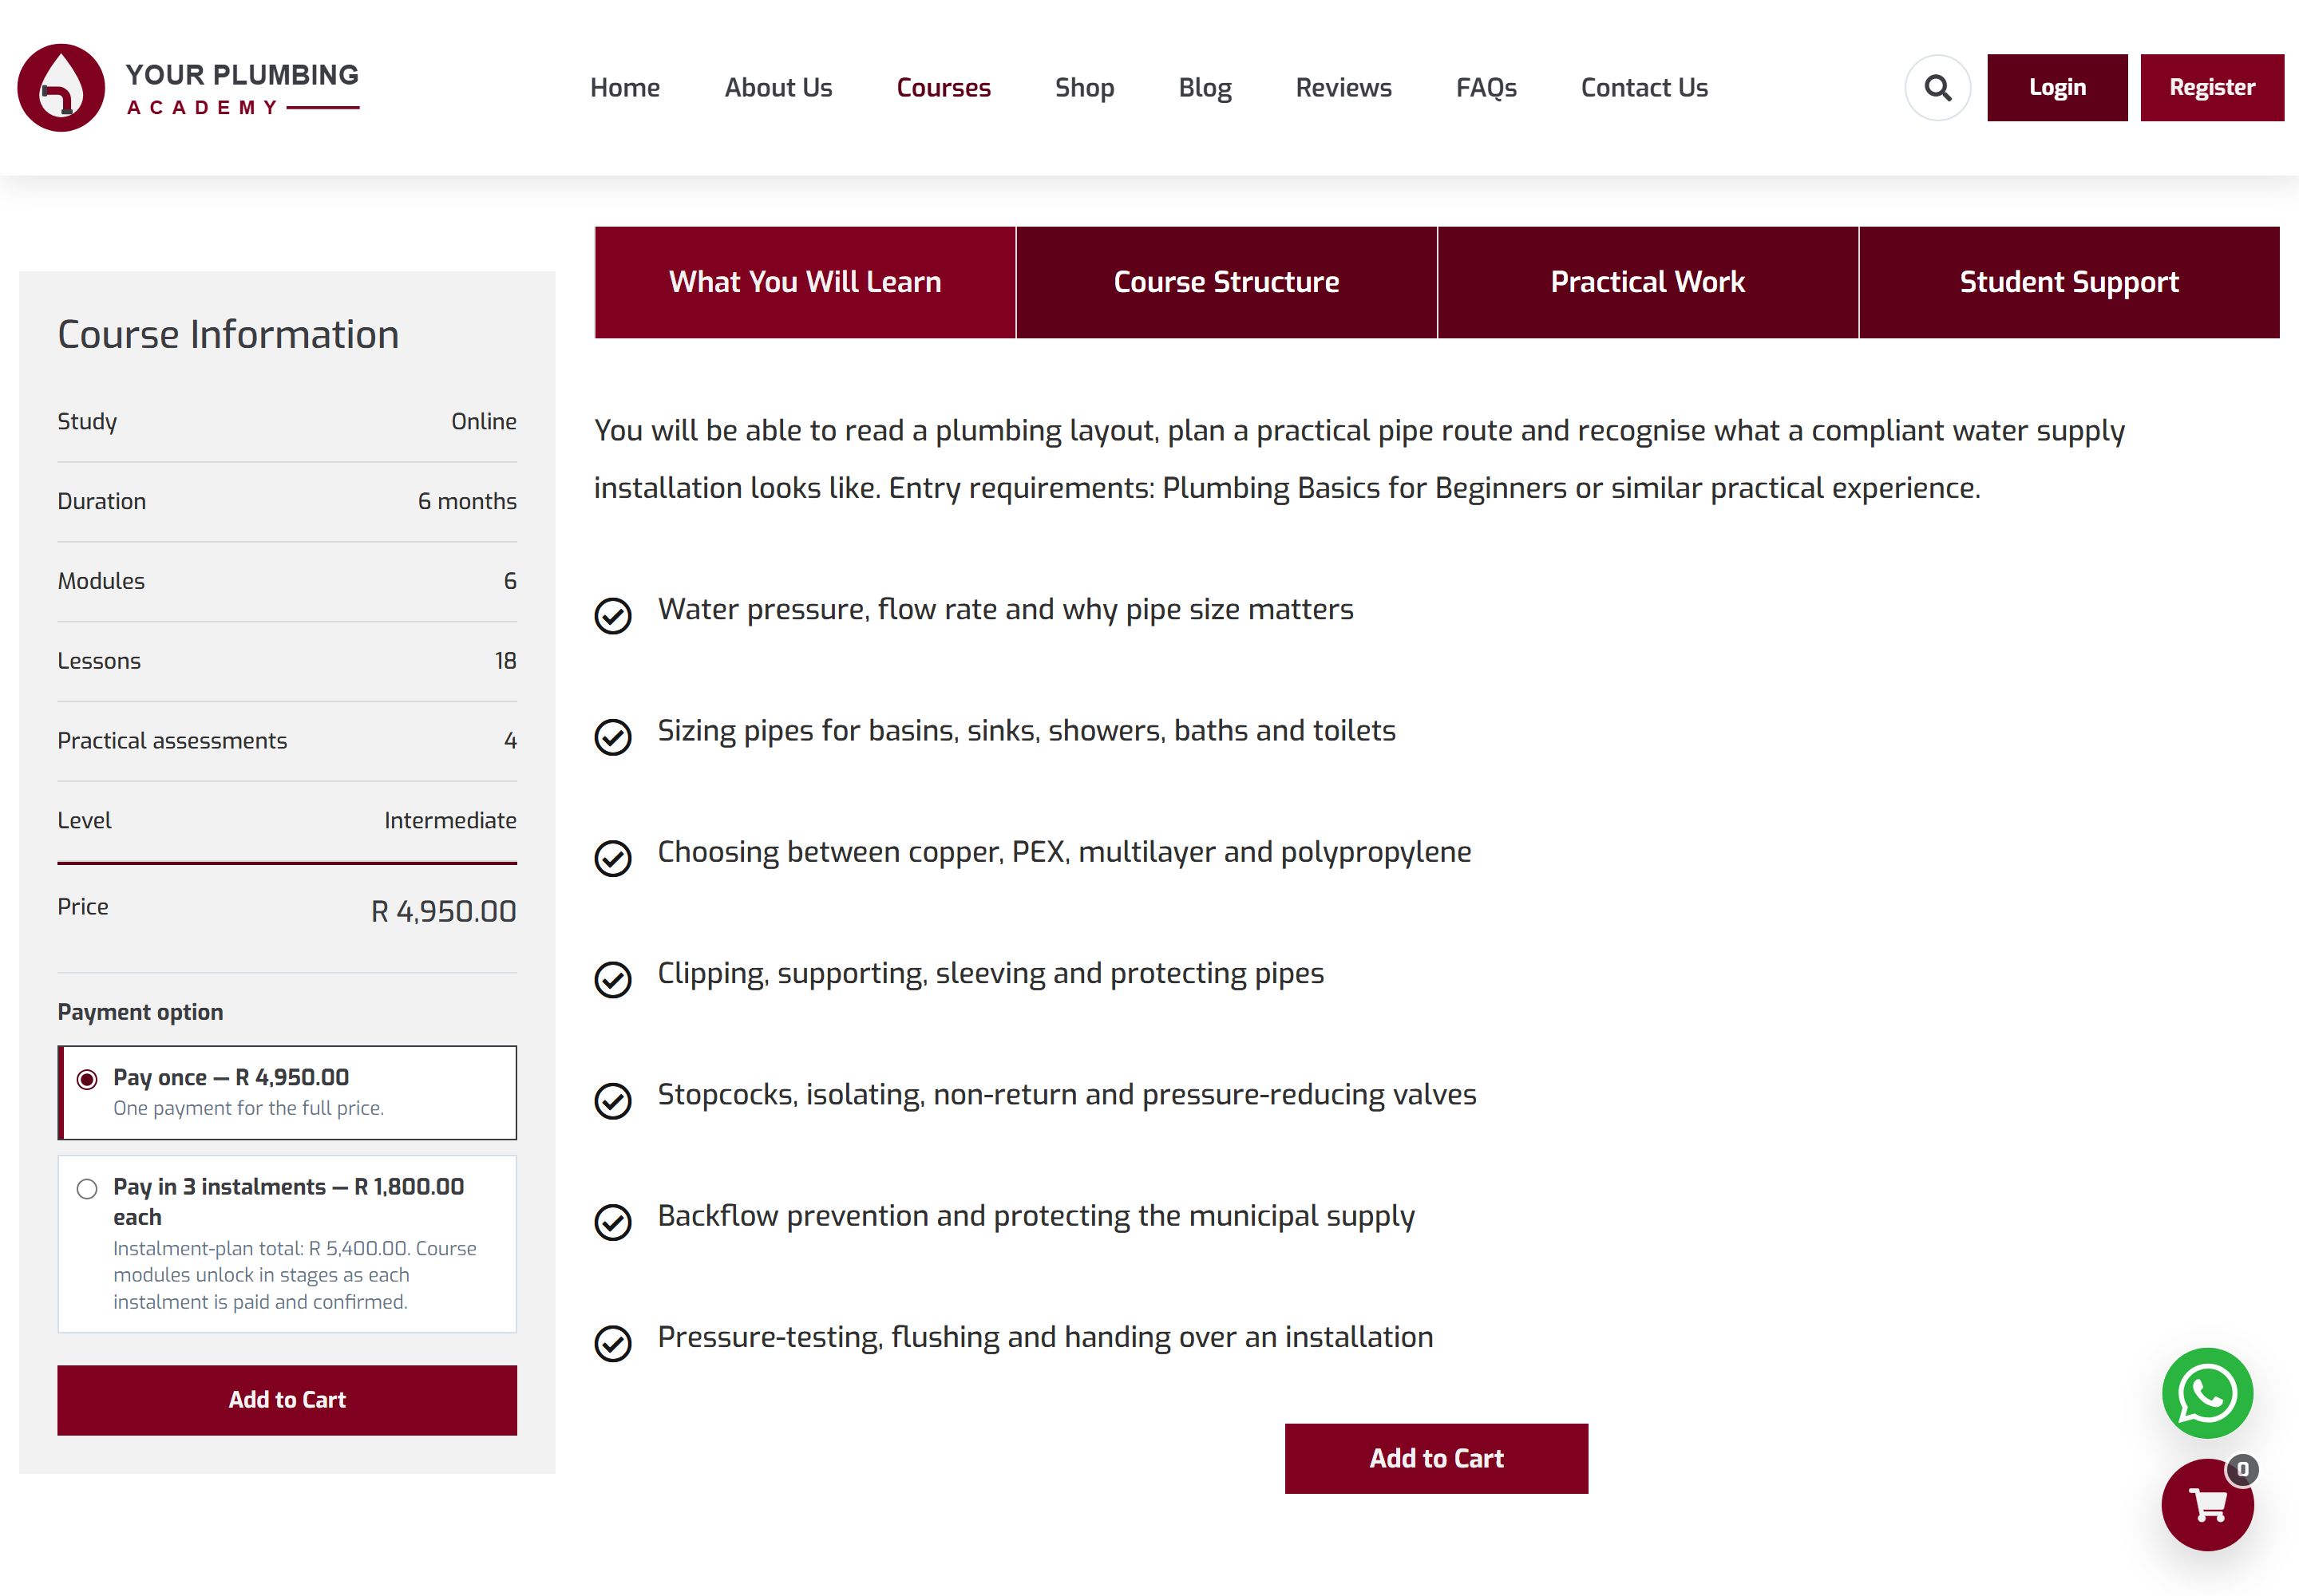This screenshot has width=2299, height=1596.
Task: Click checkmark icon beside Sizing pipes item
Action: (x=612, y=737)
